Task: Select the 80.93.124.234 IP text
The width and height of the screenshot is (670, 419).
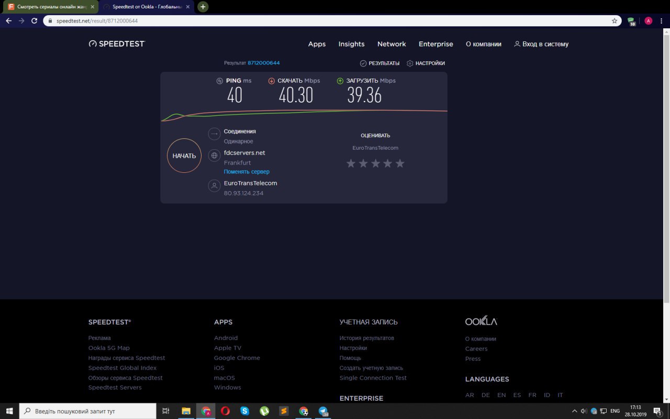Action: 243,193
